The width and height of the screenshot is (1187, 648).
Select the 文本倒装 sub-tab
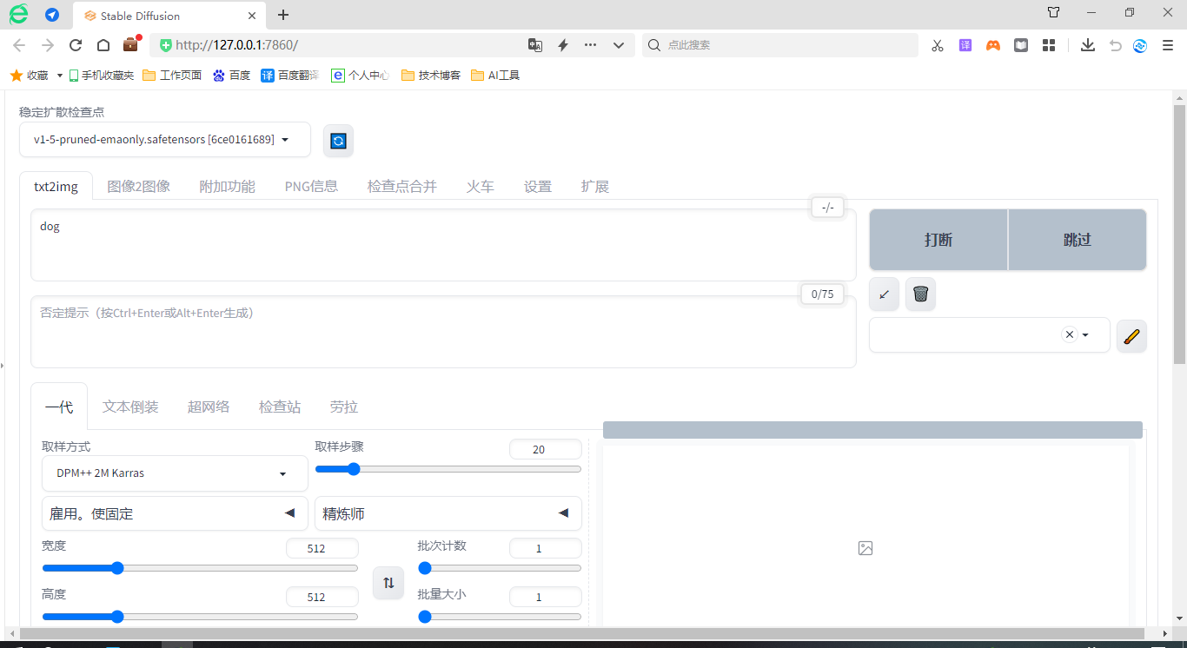click(x=130, y=407)
